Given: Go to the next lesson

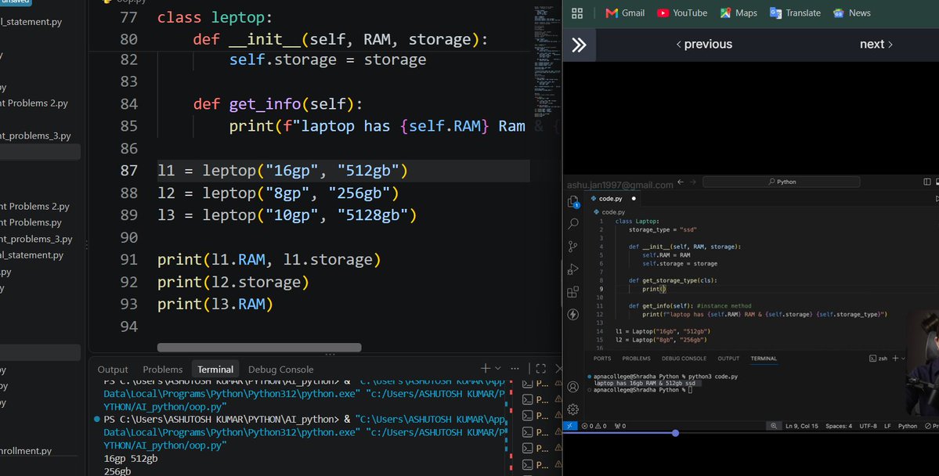Looking at the screenshot, I should (x=876, y=45).
